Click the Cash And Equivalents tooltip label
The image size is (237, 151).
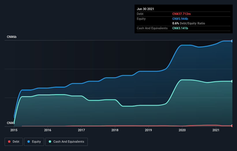(152, 28)
